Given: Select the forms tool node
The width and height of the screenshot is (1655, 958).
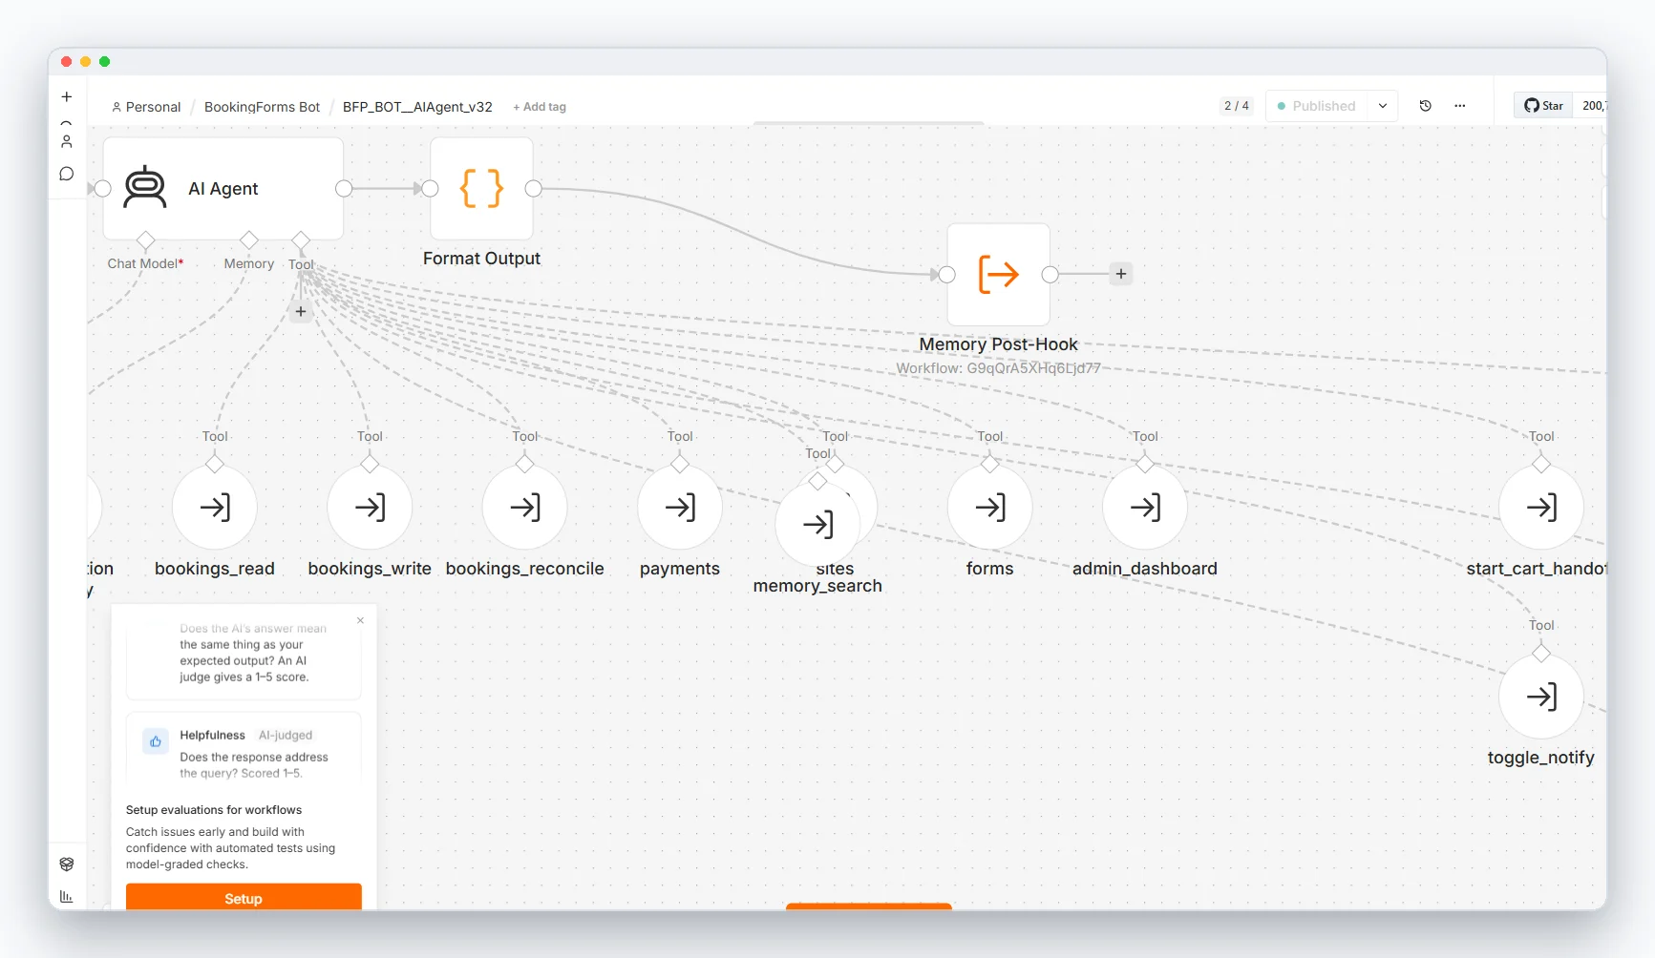Looking at the screenshot, I should coord(989,508).
